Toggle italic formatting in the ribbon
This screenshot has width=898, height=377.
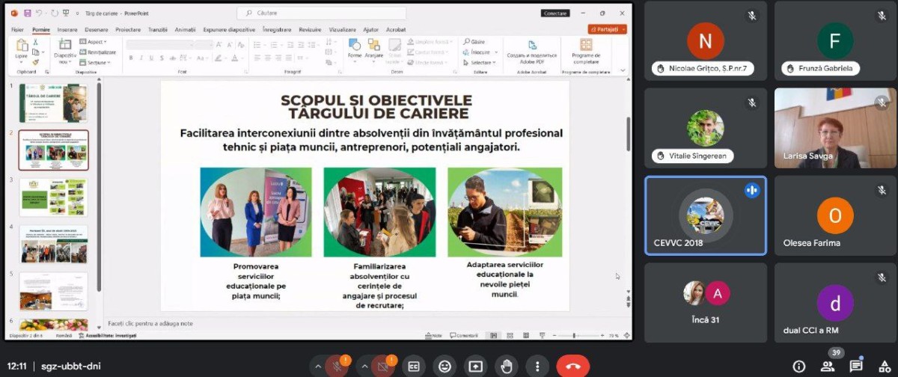tap(141, 58)
